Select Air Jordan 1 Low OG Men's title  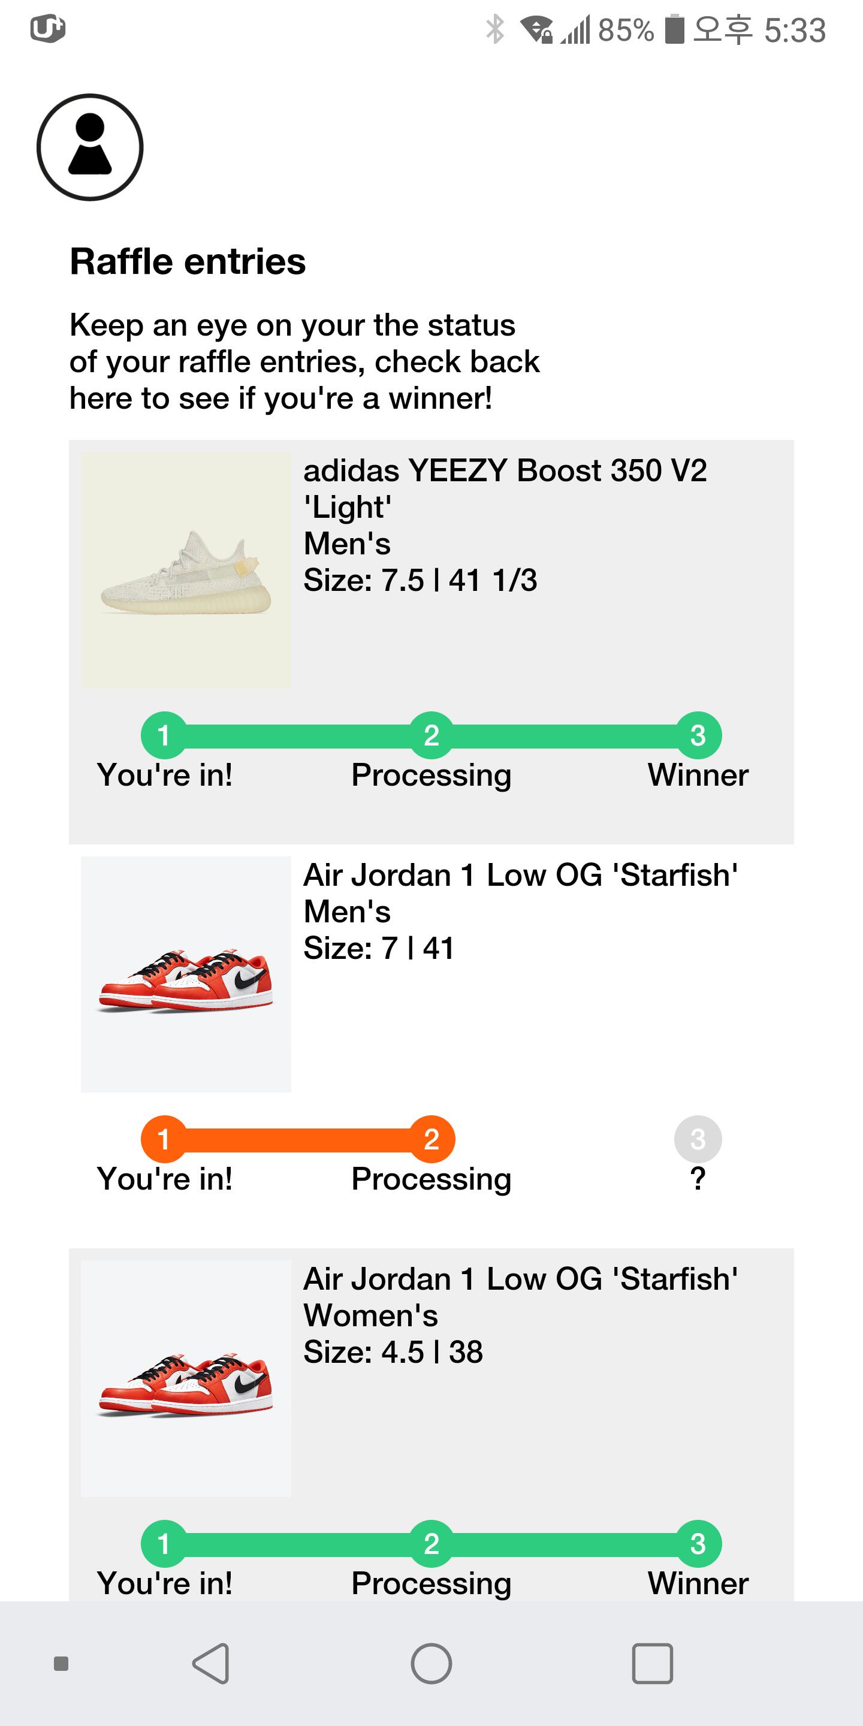pos(520,875)
